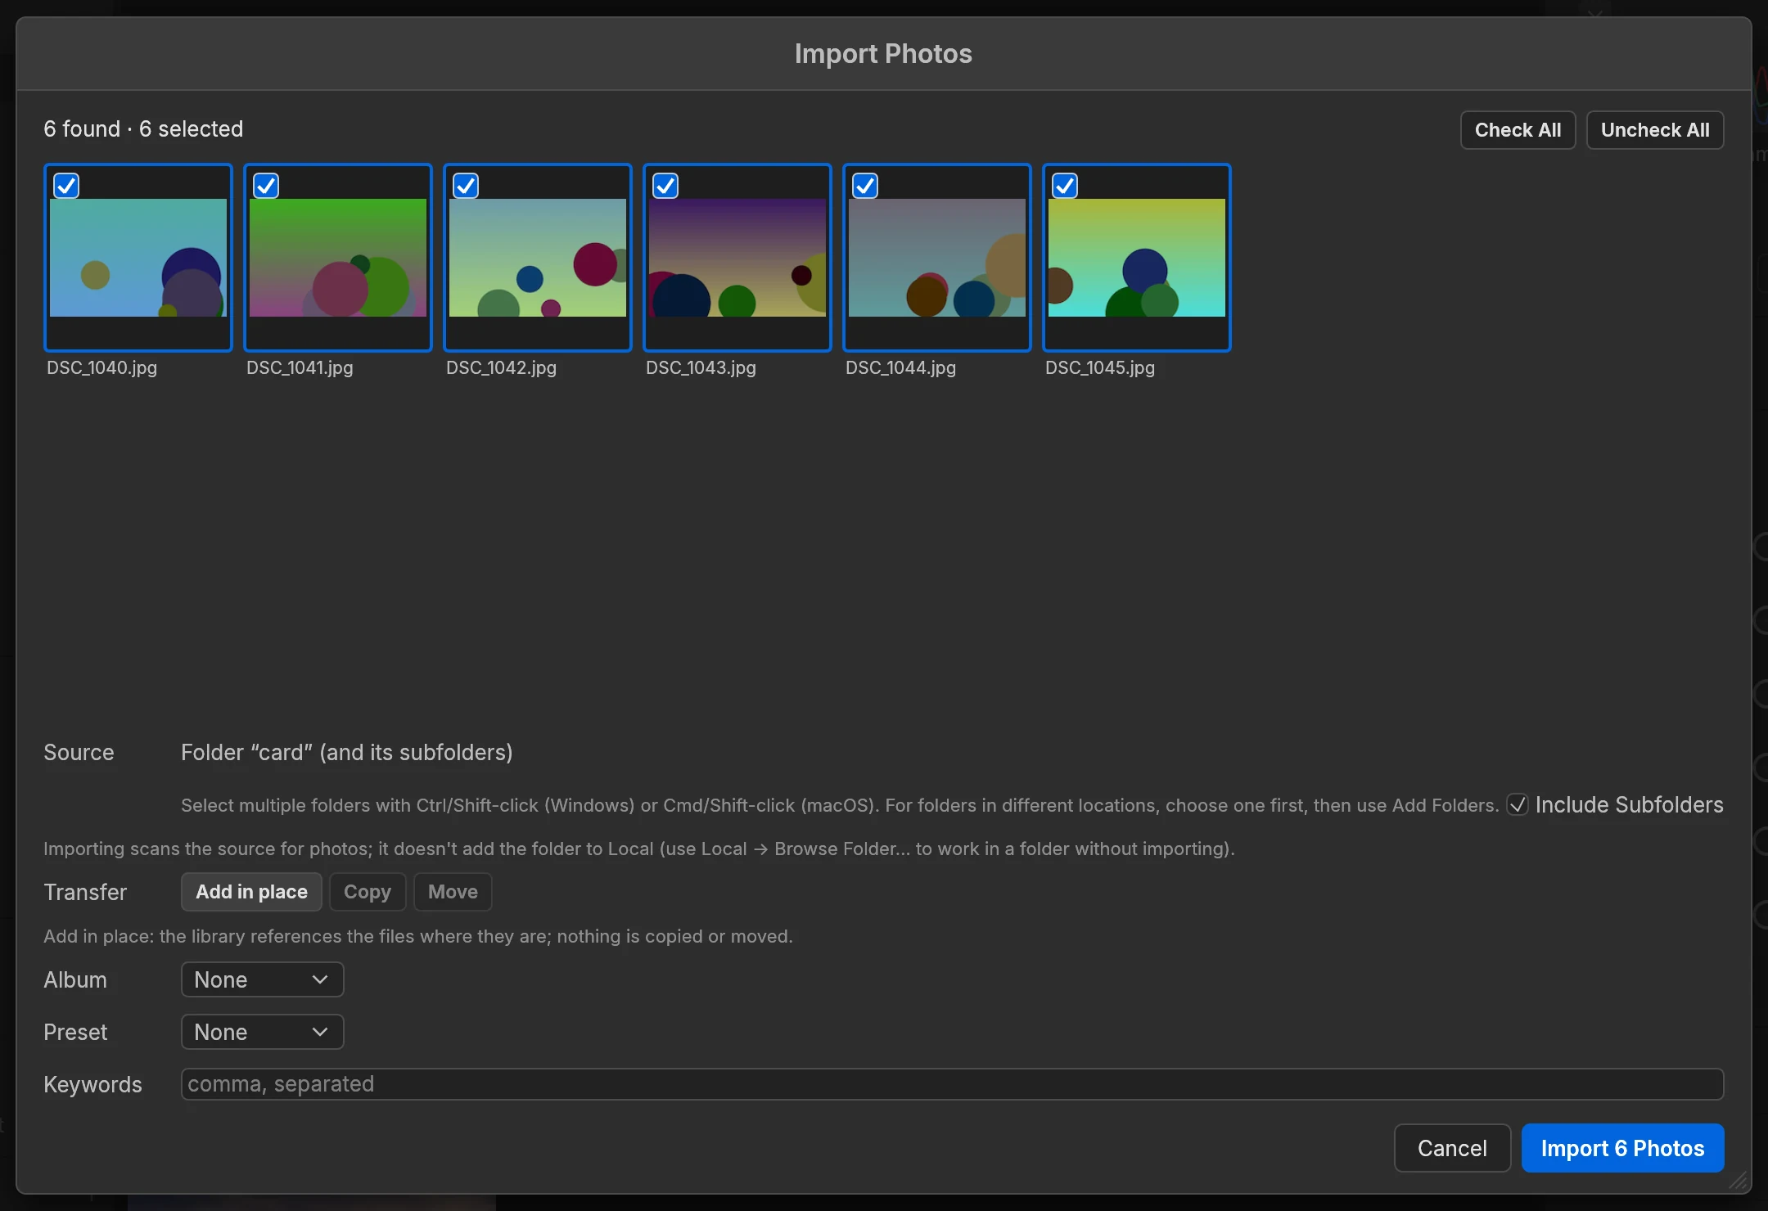Click the DSC_1045.jpg filename label
This screenshot has height=1211, width=1768.
point(1100,367)
